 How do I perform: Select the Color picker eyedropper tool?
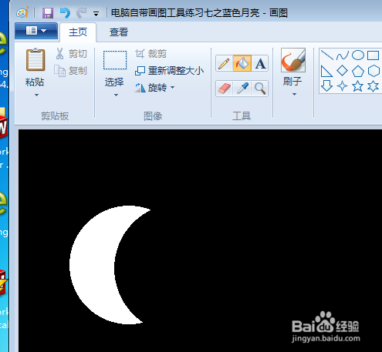coord(242,89)
